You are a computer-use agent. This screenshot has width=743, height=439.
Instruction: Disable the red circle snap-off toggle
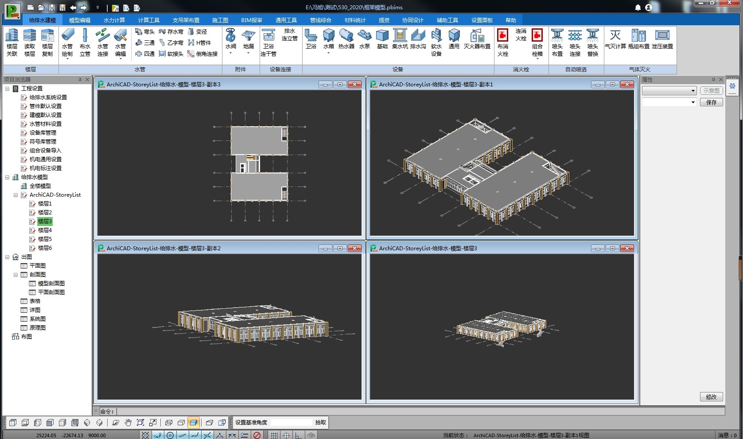tap(257, 435)
